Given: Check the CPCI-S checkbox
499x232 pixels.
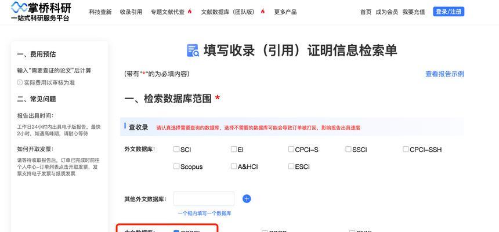Looking at the screenshot, I should (x=291, y=149).
